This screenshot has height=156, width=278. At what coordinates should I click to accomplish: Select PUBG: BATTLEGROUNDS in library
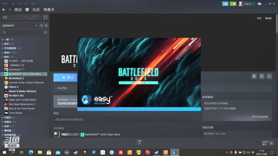point(22,100)
